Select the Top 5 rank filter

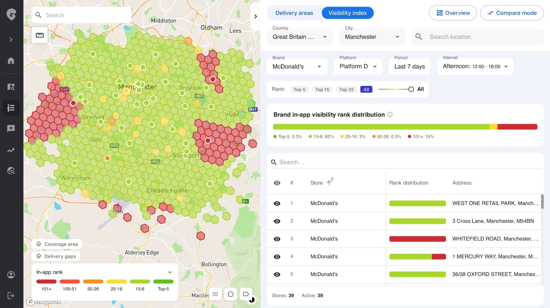(x=299, y=89)
